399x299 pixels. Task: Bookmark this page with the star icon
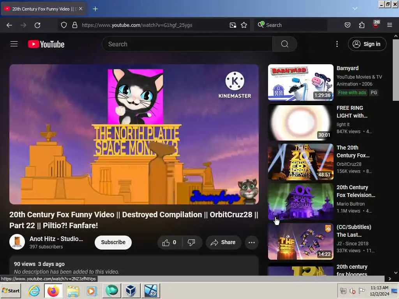tap(244, 25)
